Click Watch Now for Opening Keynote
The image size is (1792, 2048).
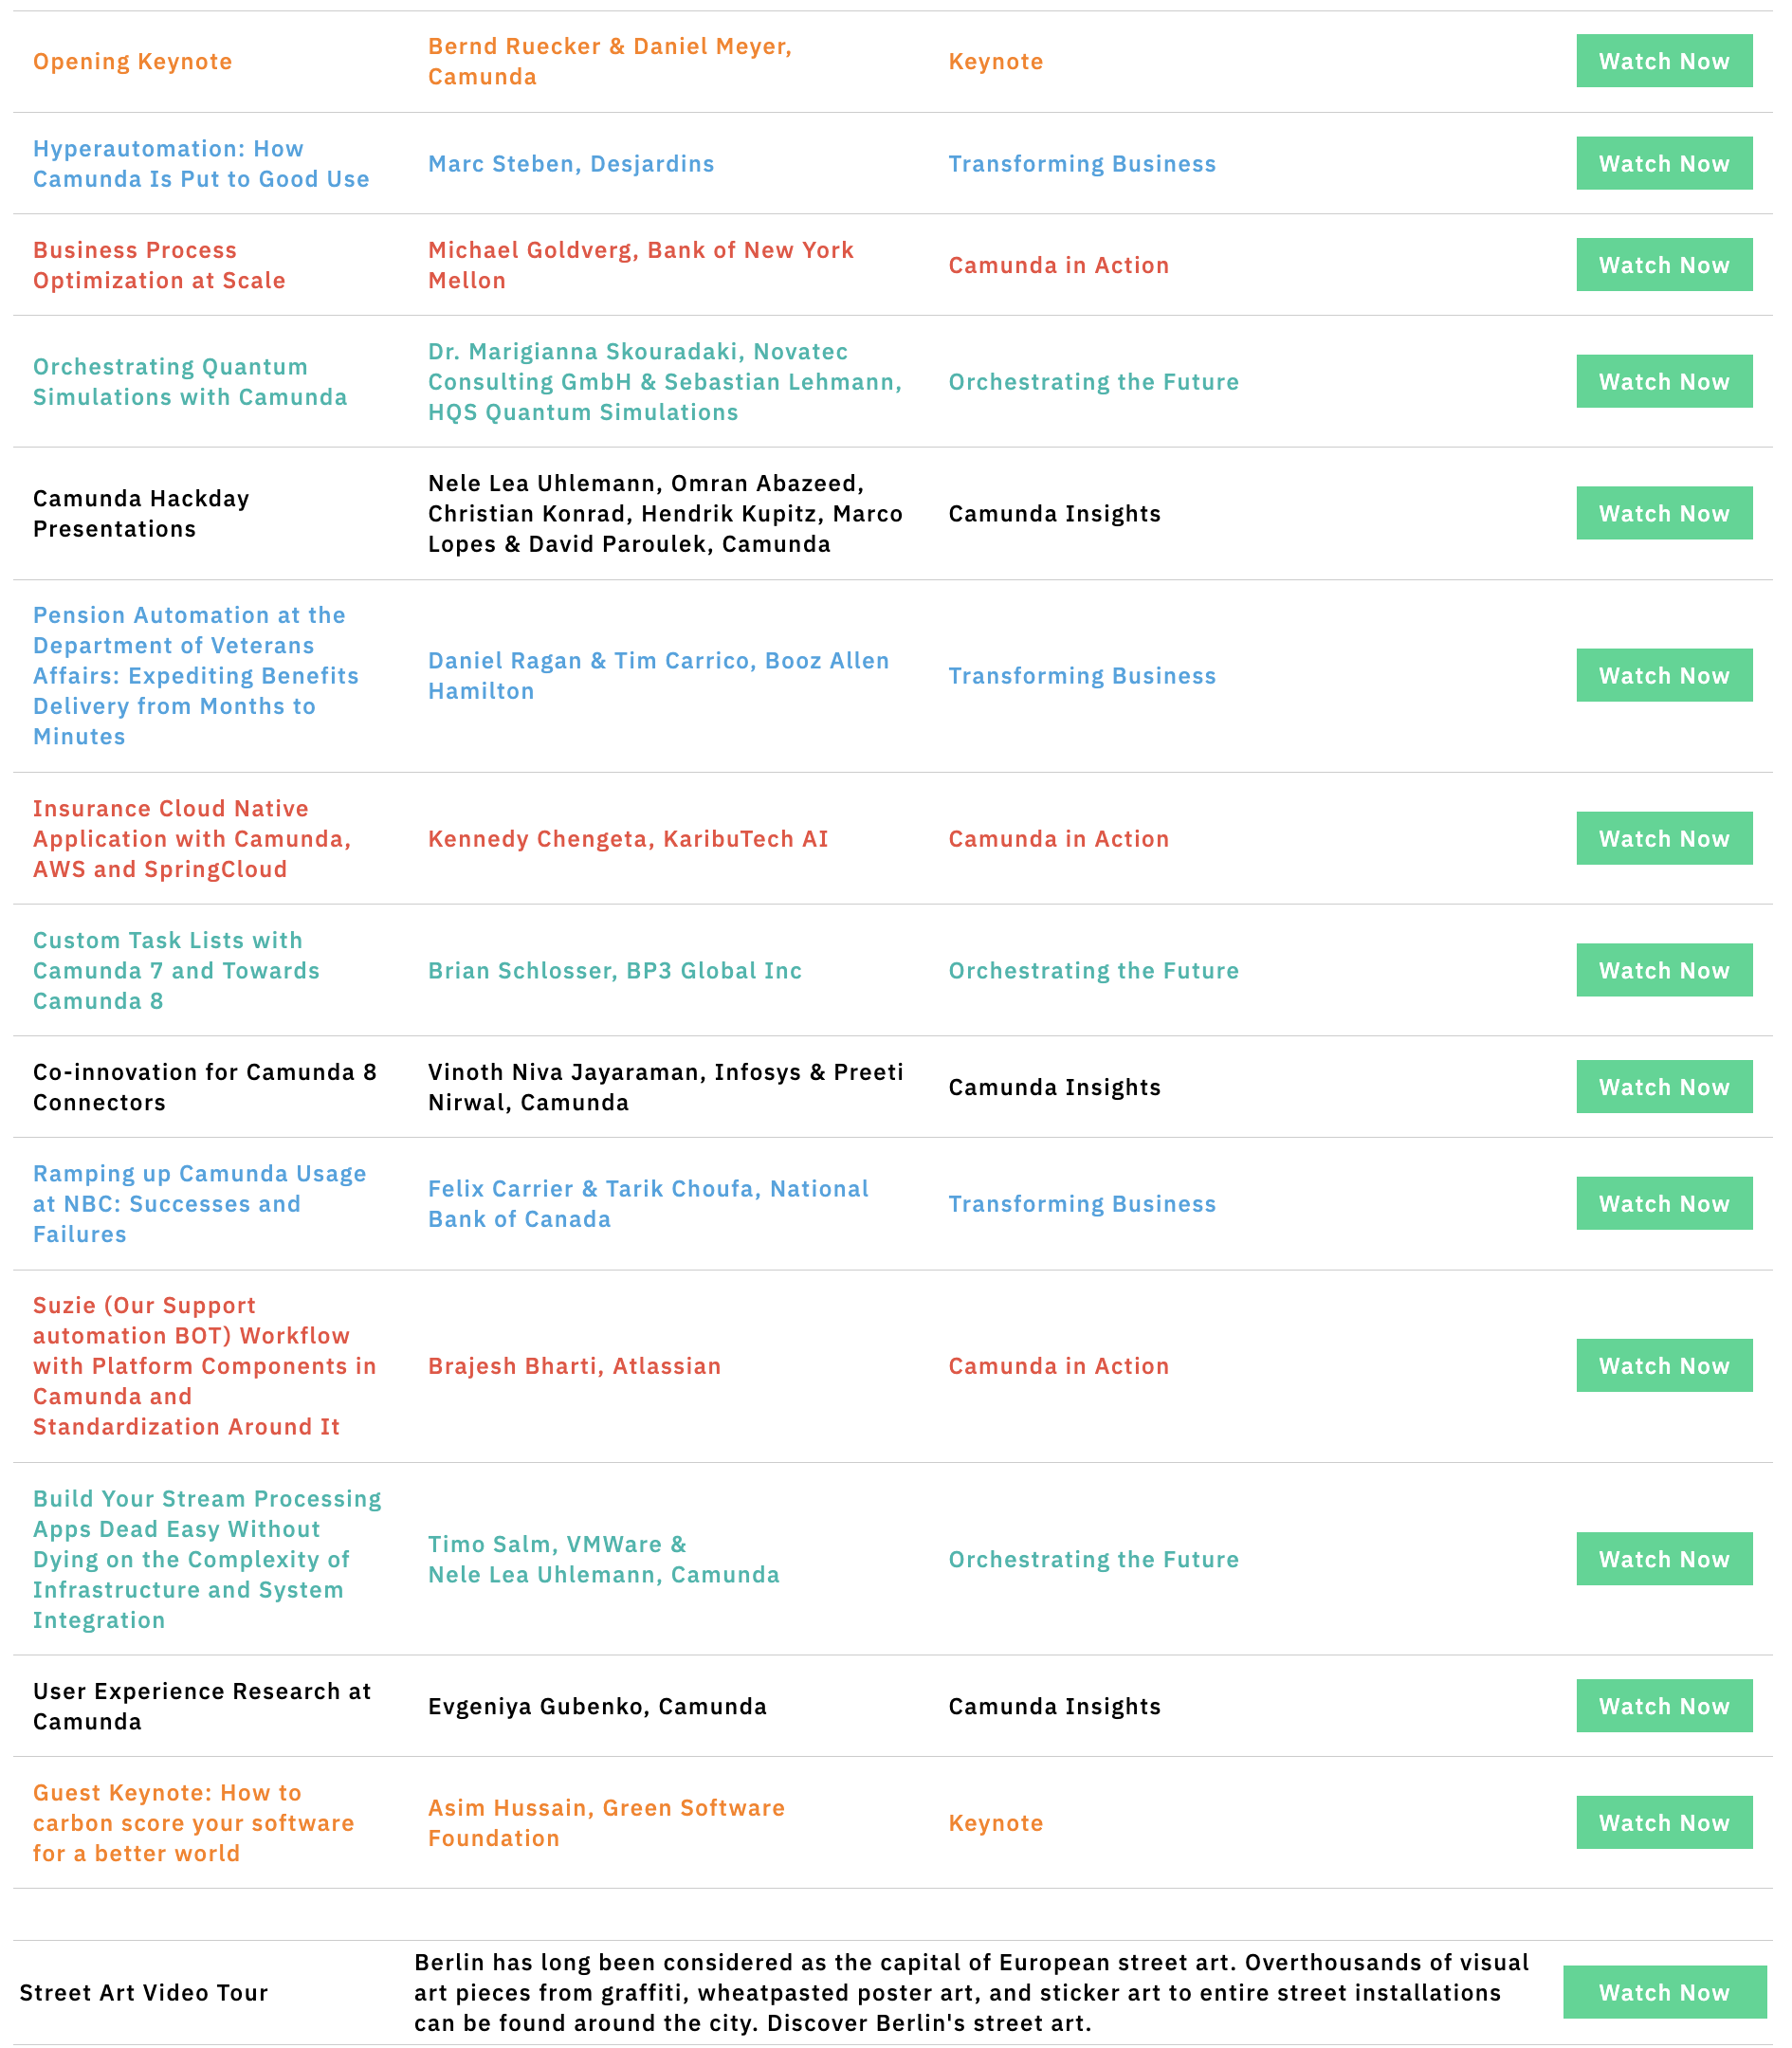tap(1664, 61)
